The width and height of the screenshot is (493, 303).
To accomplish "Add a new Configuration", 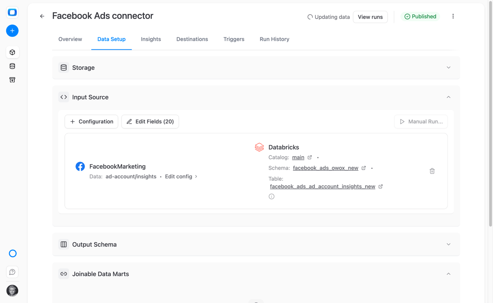I will [91, 122].
